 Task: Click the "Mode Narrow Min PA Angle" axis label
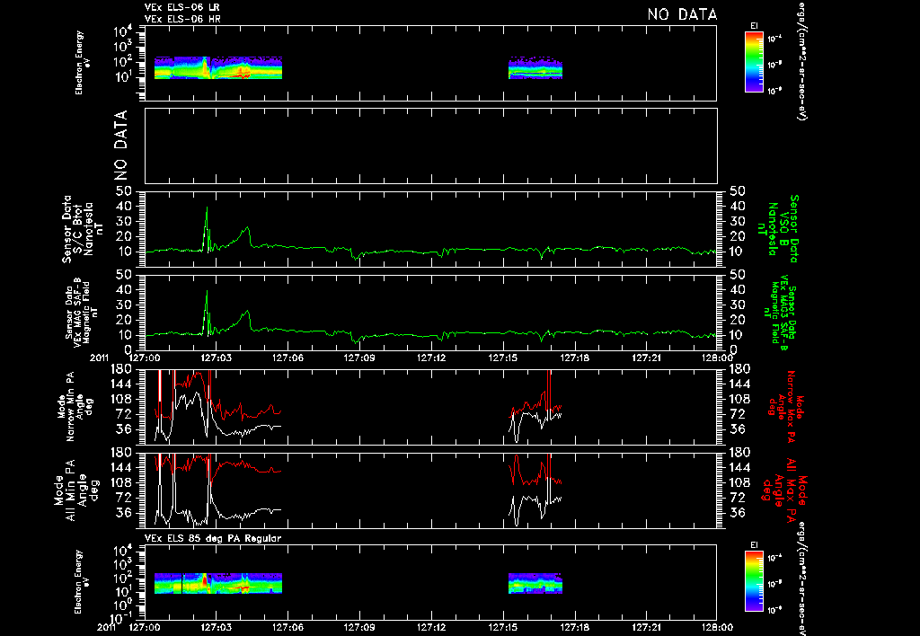point(74,406)
